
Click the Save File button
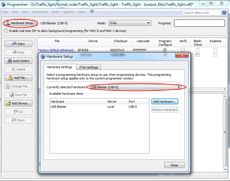click(18, 95)
